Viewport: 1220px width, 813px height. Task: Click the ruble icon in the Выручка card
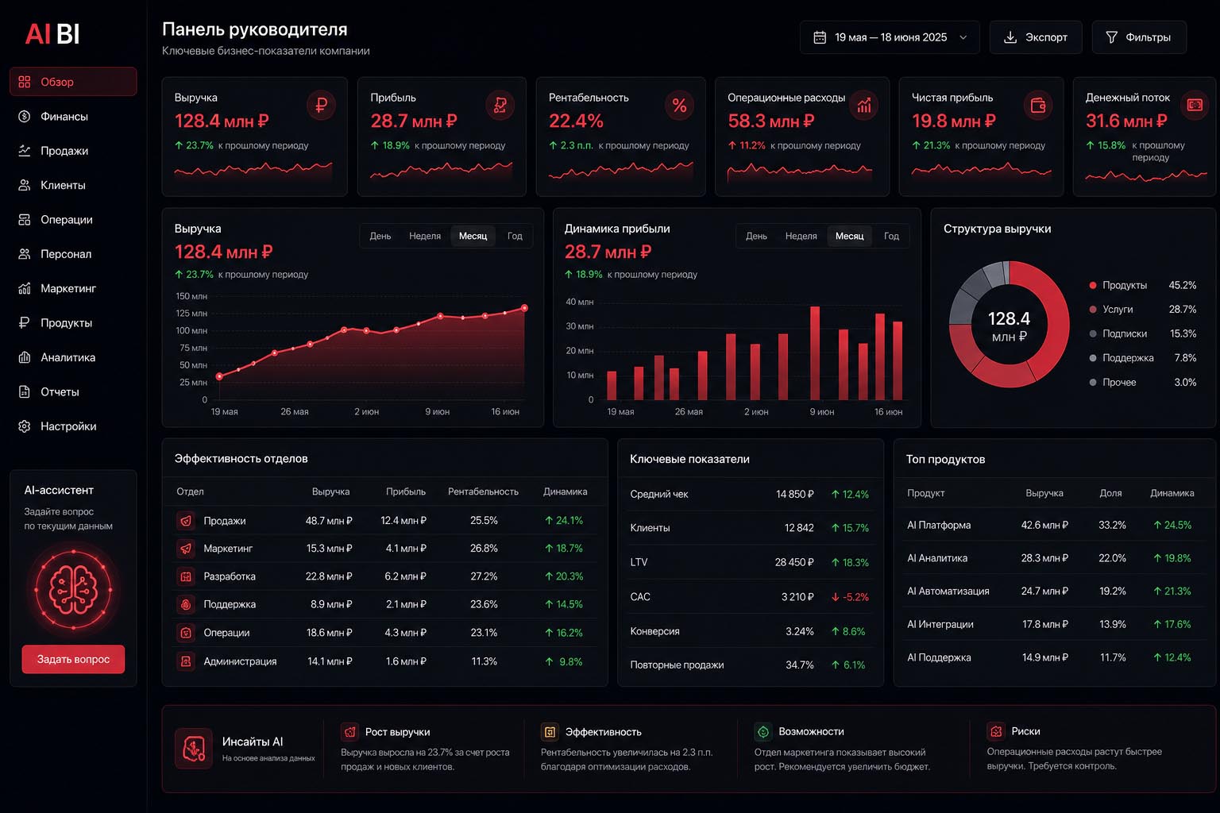coord(321,105)
